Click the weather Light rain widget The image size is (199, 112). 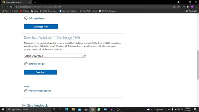155,110
